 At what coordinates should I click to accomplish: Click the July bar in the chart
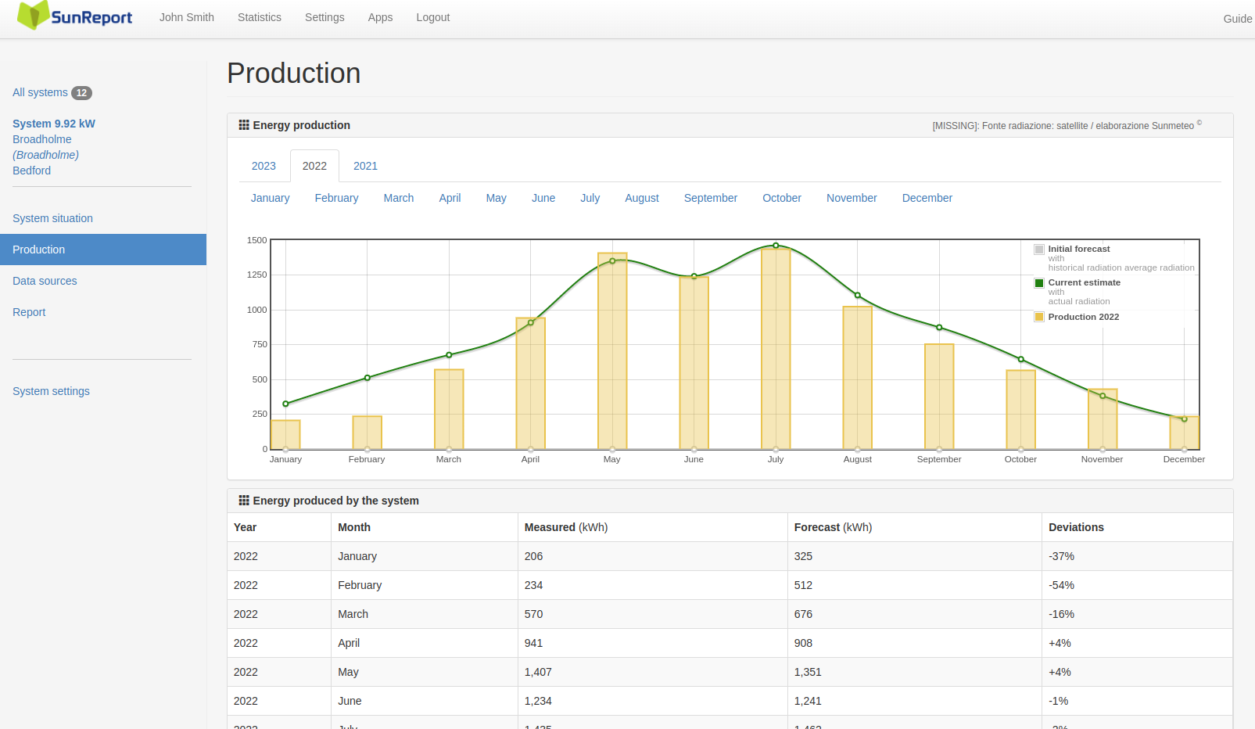pyautogui.click(x=776, y=349)
